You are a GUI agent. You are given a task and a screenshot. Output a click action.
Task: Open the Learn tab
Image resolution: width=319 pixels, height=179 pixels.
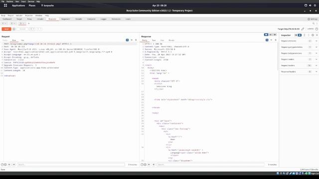click(128, 19)
